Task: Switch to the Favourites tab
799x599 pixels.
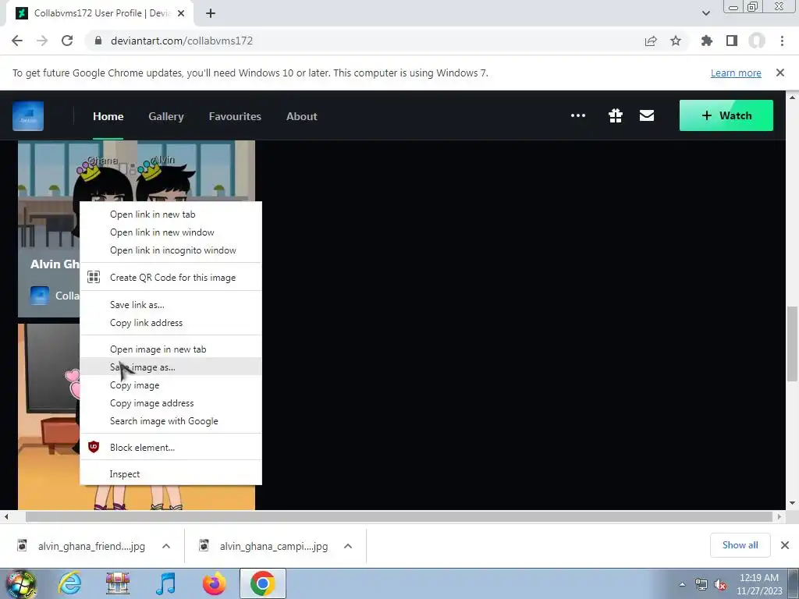Action: [235, 116]
